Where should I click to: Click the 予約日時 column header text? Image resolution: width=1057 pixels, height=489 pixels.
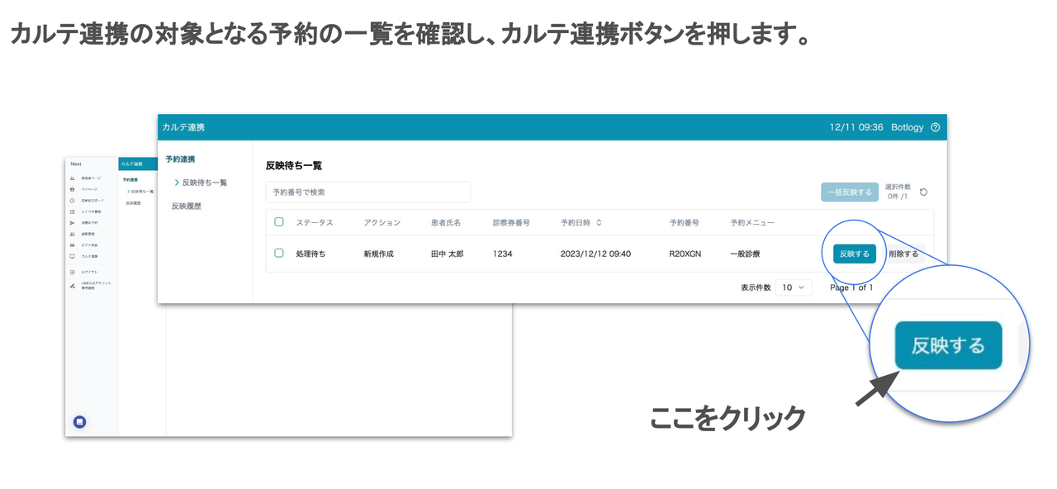576,222
